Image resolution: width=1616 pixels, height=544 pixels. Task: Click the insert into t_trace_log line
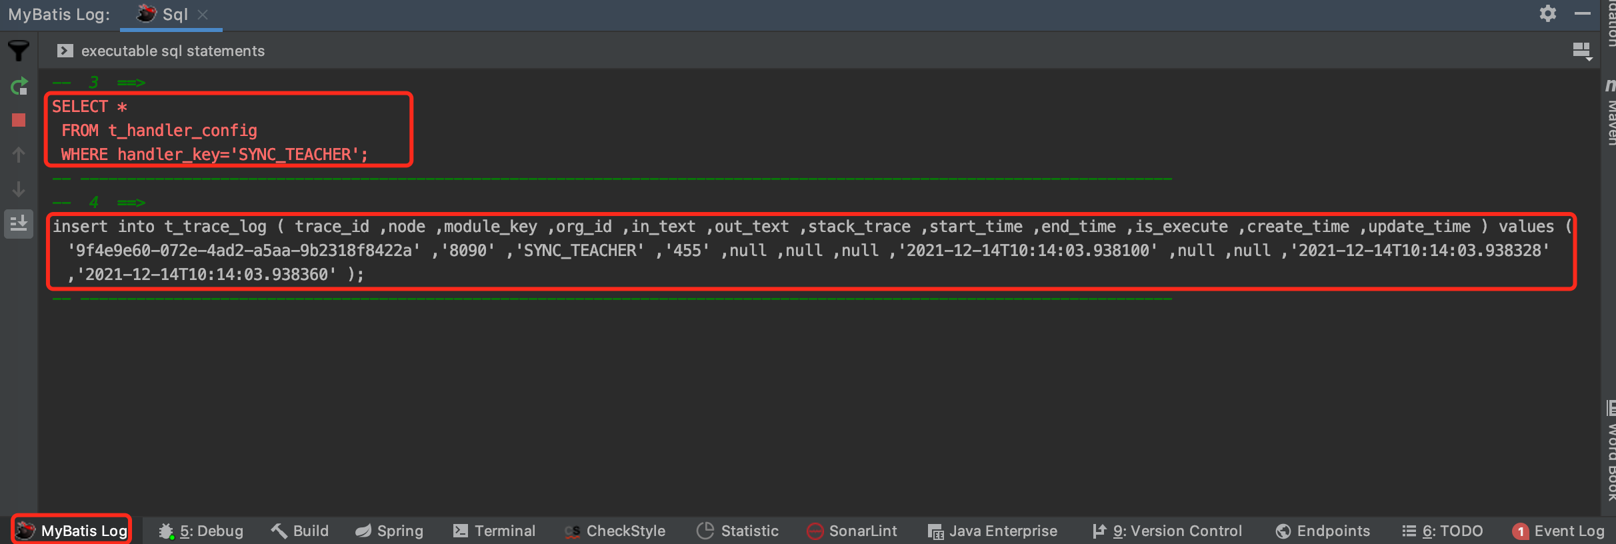(812, 227)
